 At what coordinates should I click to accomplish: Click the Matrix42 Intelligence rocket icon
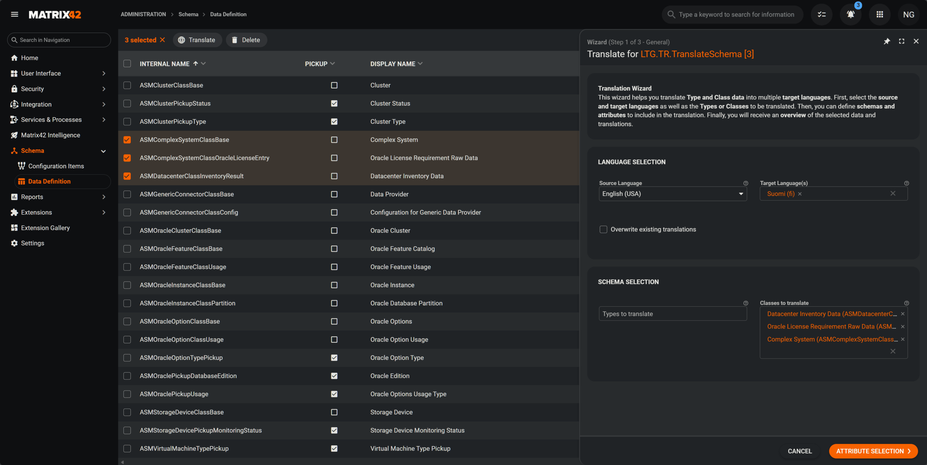click(14, 135)
